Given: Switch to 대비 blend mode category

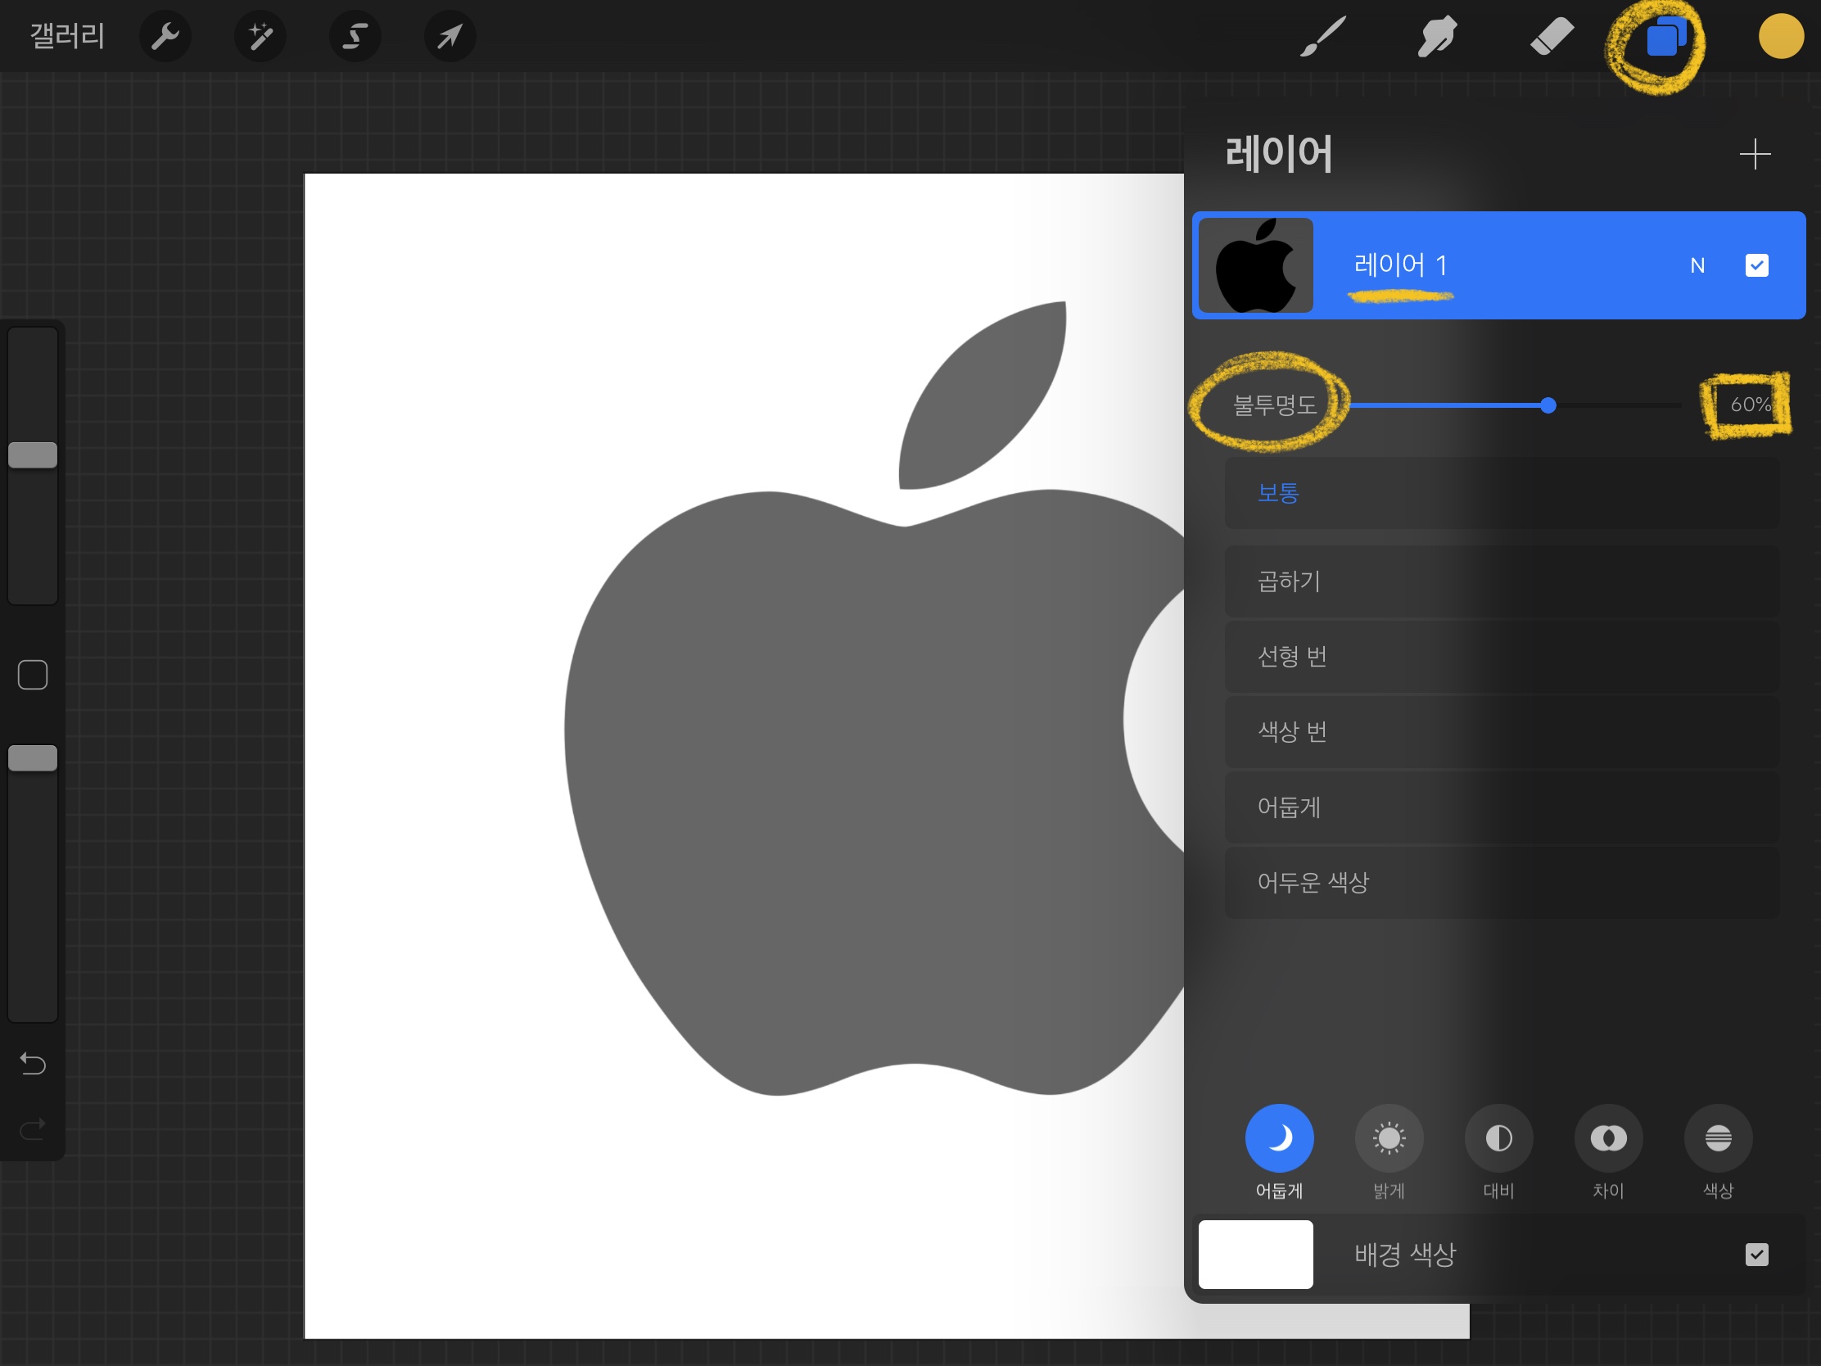Looking at the screenshot, I should [1498, 1139].
